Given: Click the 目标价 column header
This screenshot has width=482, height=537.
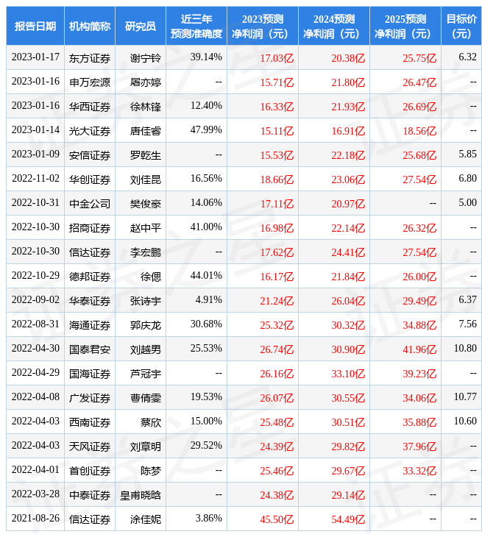Looking at the screenshot, I should point(461,26).
